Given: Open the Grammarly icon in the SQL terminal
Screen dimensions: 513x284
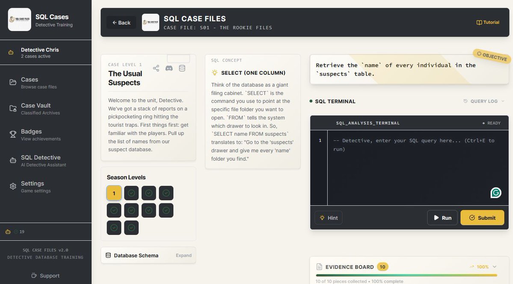Looking at the screenshot, I should (495, 192).
